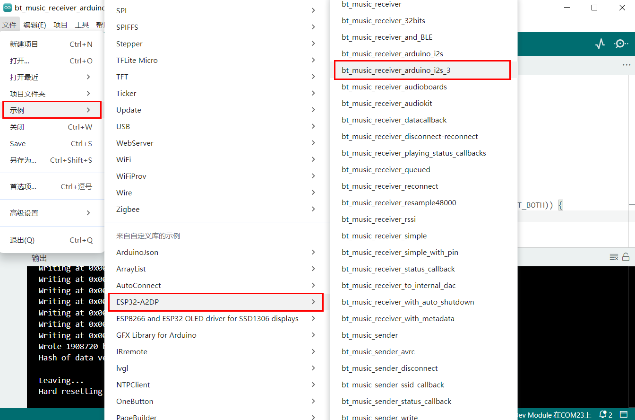The height and width of the screenshot is (420, 635).
Task: Open example bt_music_receiver_with_metadata
Action: pos(423,318)
